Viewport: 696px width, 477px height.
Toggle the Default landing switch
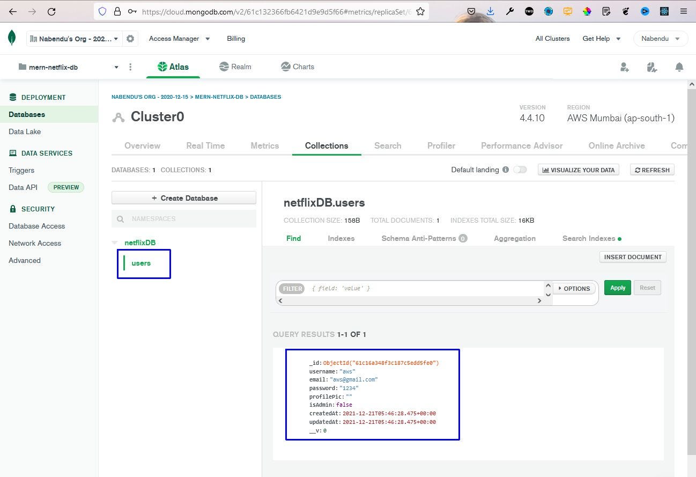click(520, 170)
